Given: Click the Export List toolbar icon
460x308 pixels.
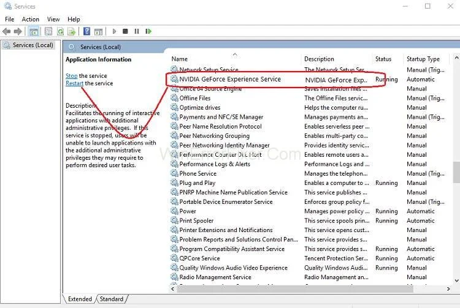Looking at the screenshot, I should [72, 31].
